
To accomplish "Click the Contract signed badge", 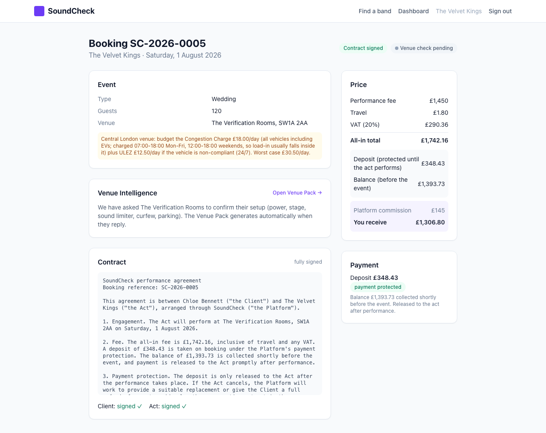I will point(363,48).
